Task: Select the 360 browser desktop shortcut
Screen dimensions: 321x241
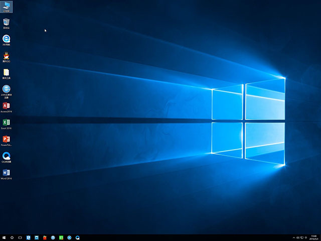Action: [7, 39]
